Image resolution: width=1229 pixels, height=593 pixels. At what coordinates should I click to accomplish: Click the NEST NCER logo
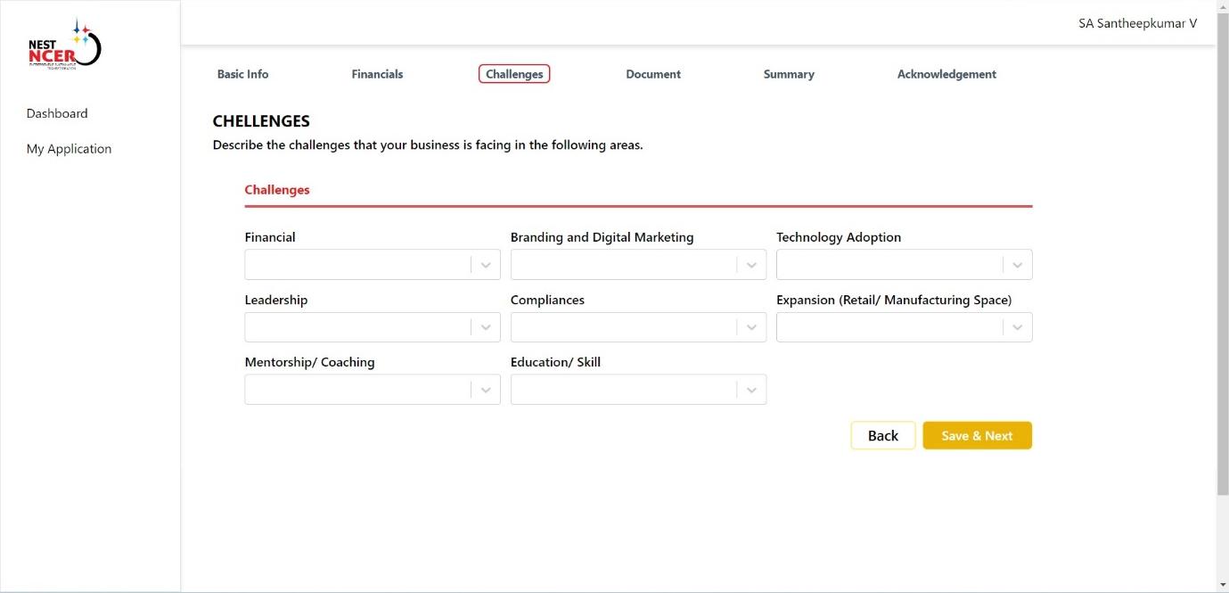tap(64, 45)
